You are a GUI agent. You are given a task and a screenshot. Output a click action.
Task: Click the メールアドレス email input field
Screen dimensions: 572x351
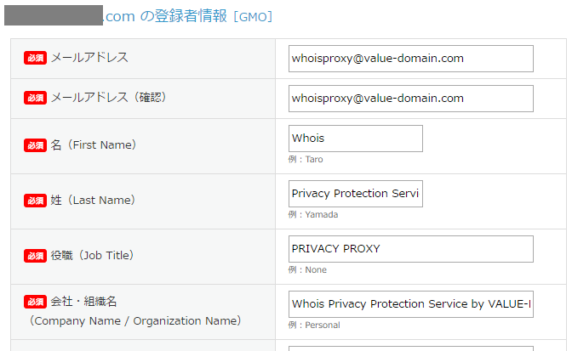(411, 59)
